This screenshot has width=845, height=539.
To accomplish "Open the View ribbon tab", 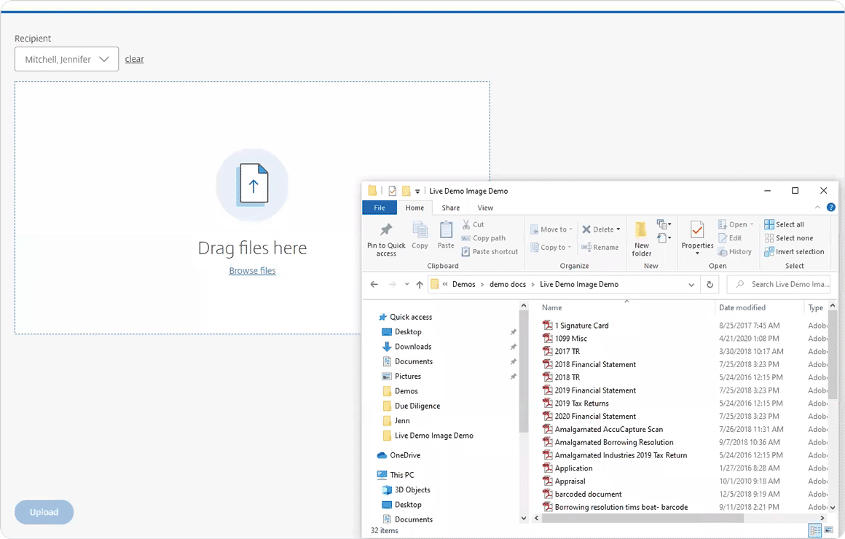I will [x=485, y=208].
